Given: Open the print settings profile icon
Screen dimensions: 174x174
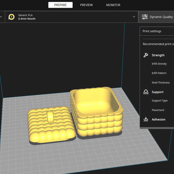Looking at the screenshot, I should tap(145, 17).
